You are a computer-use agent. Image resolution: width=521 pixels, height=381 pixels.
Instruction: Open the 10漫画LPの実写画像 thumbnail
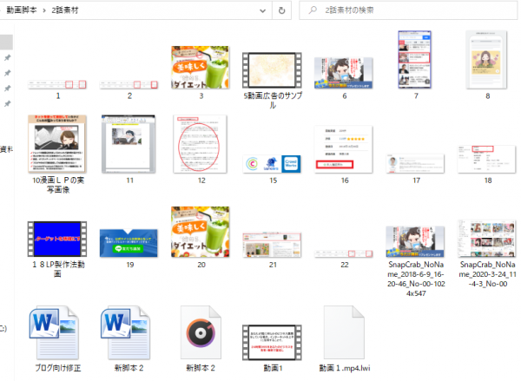click(57, 143)
